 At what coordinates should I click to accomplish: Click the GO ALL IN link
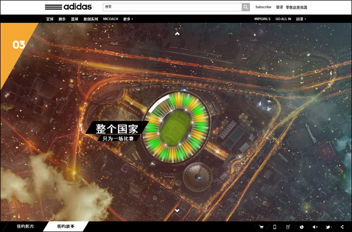pos(283,19)
